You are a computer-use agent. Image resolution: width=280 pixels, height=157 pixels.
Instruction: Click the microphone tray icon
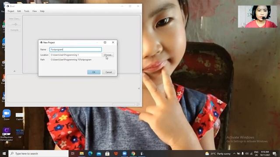[242, 154]
